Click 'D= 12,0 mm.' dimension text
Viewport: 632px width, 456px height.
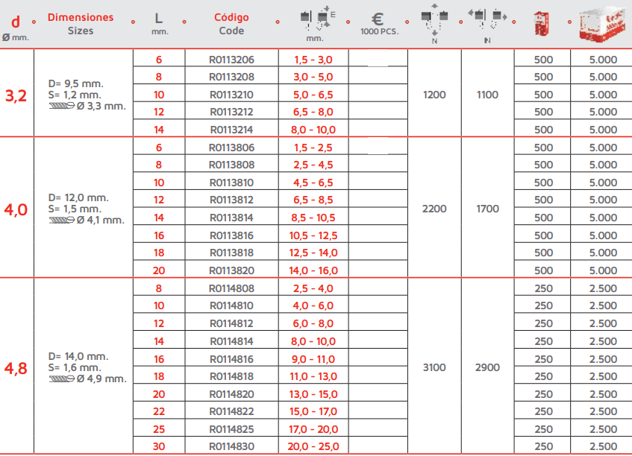tap(78, 197)
